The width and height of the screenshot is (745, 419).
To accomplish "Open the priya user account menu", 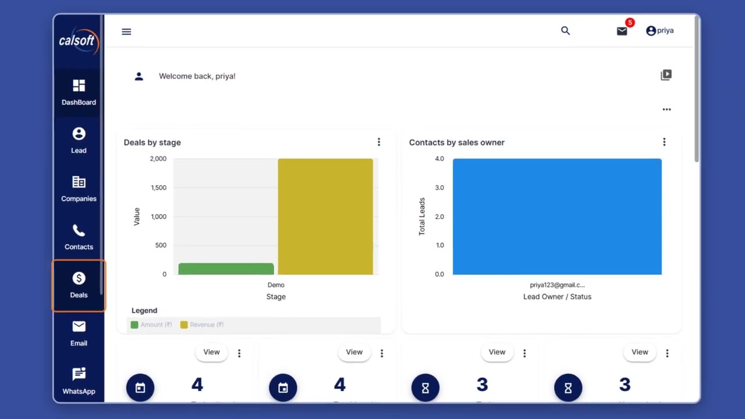I will pyautogui.click(x=660, y=31).
